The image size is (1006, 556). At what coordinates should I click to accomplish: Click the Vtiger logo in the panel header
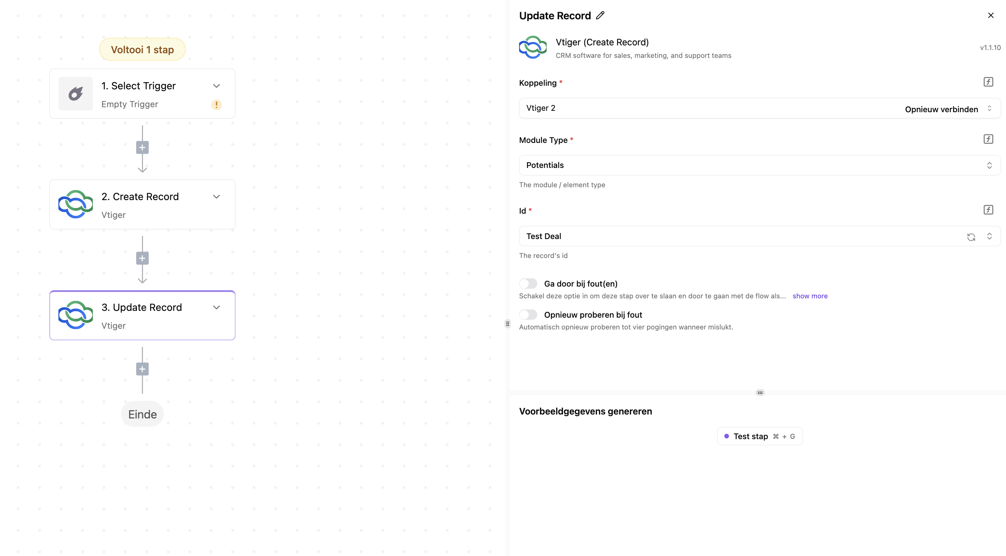click(x=533, y=48)
